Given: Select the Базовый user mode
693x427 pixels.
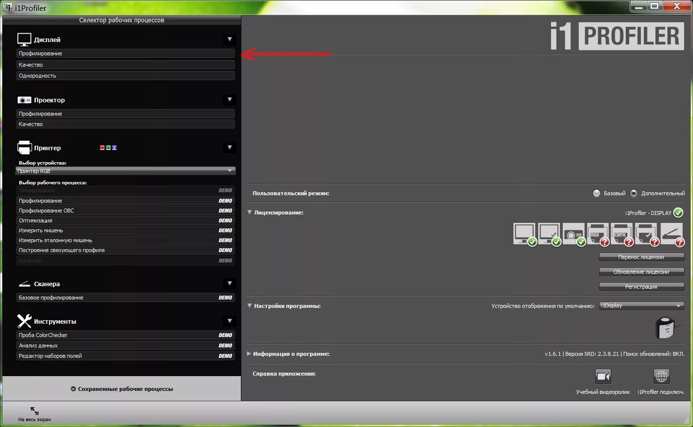Looking at the screenshot, I should pos(597,193).
